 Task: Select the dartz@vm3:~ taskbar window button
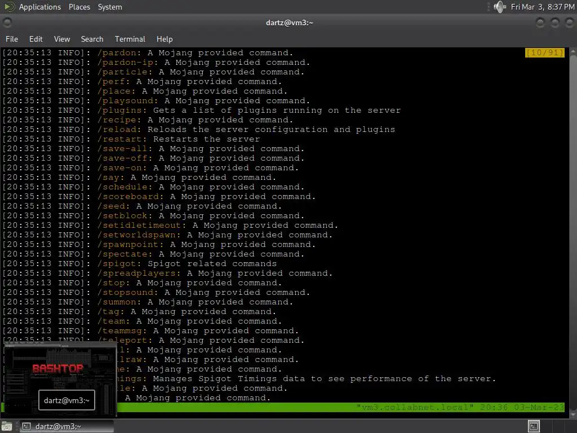point(66,426)
